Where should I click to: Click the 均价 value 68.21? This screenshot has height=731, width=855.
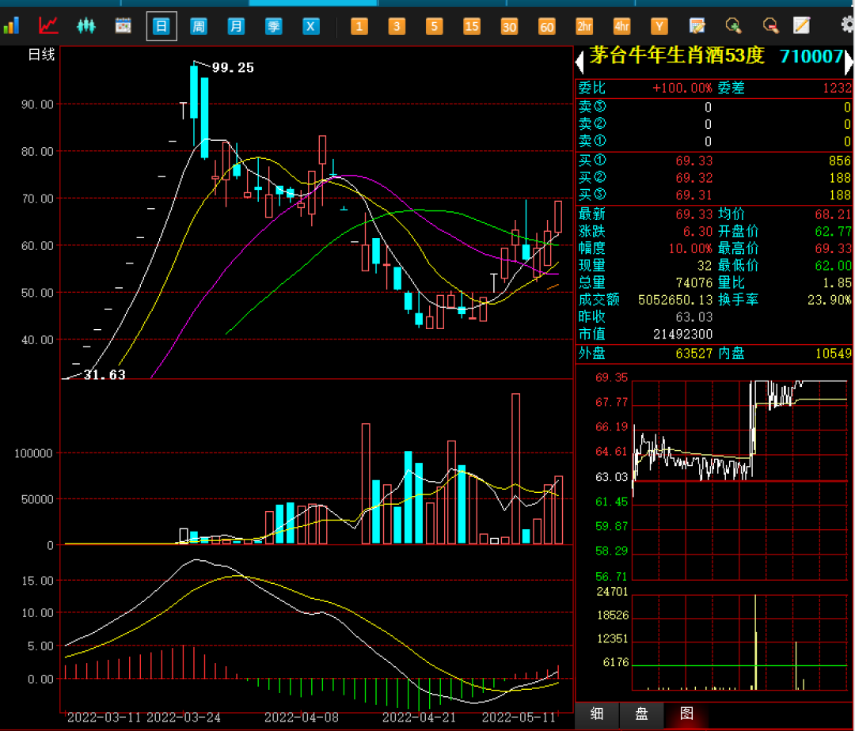pos(833,214)
